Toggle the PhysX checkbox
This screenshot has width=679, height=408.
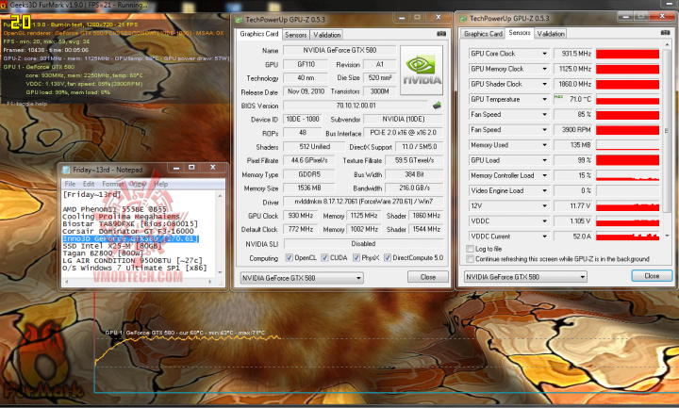point(356,258)
